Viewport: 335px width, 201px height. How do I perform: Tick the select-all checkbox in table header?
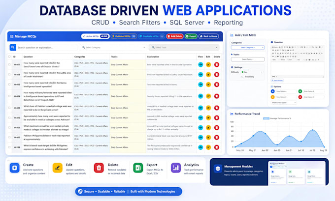tap(9, 57)
